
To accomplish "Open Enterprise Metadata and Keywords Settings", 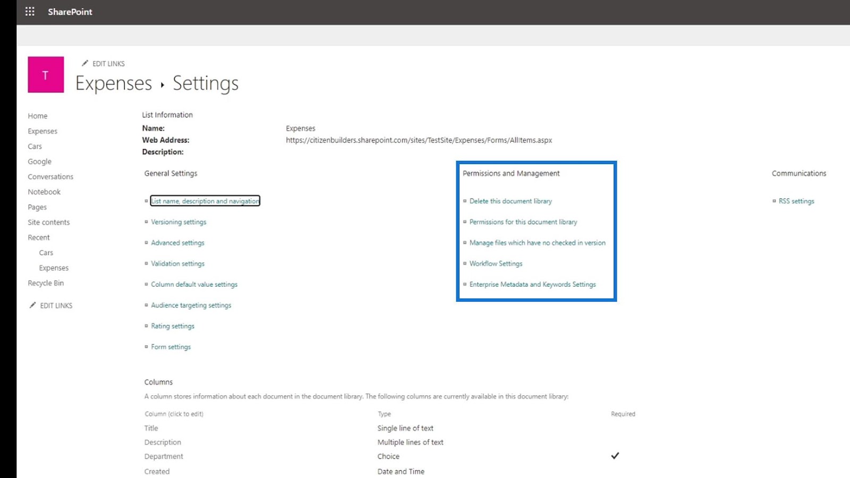I will pos(533,285).
